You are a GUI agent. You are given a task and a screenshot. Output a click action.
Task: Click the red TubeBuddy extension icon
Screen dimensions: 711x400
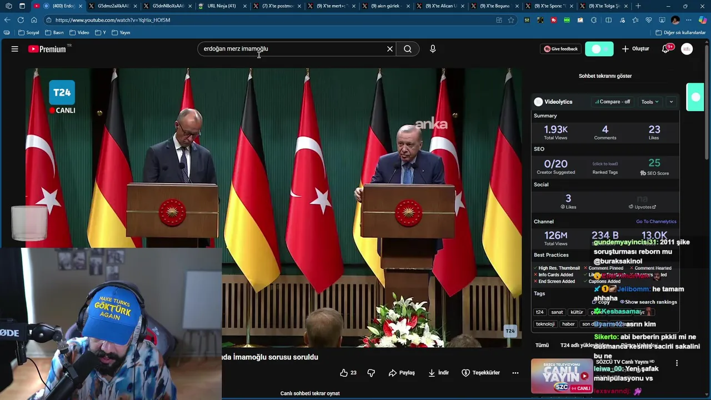click(x=554, y=20)
